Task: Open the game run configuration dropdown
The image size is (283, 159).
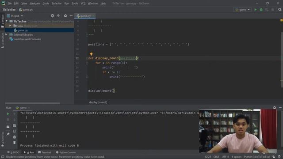Action: pos(242,10)
